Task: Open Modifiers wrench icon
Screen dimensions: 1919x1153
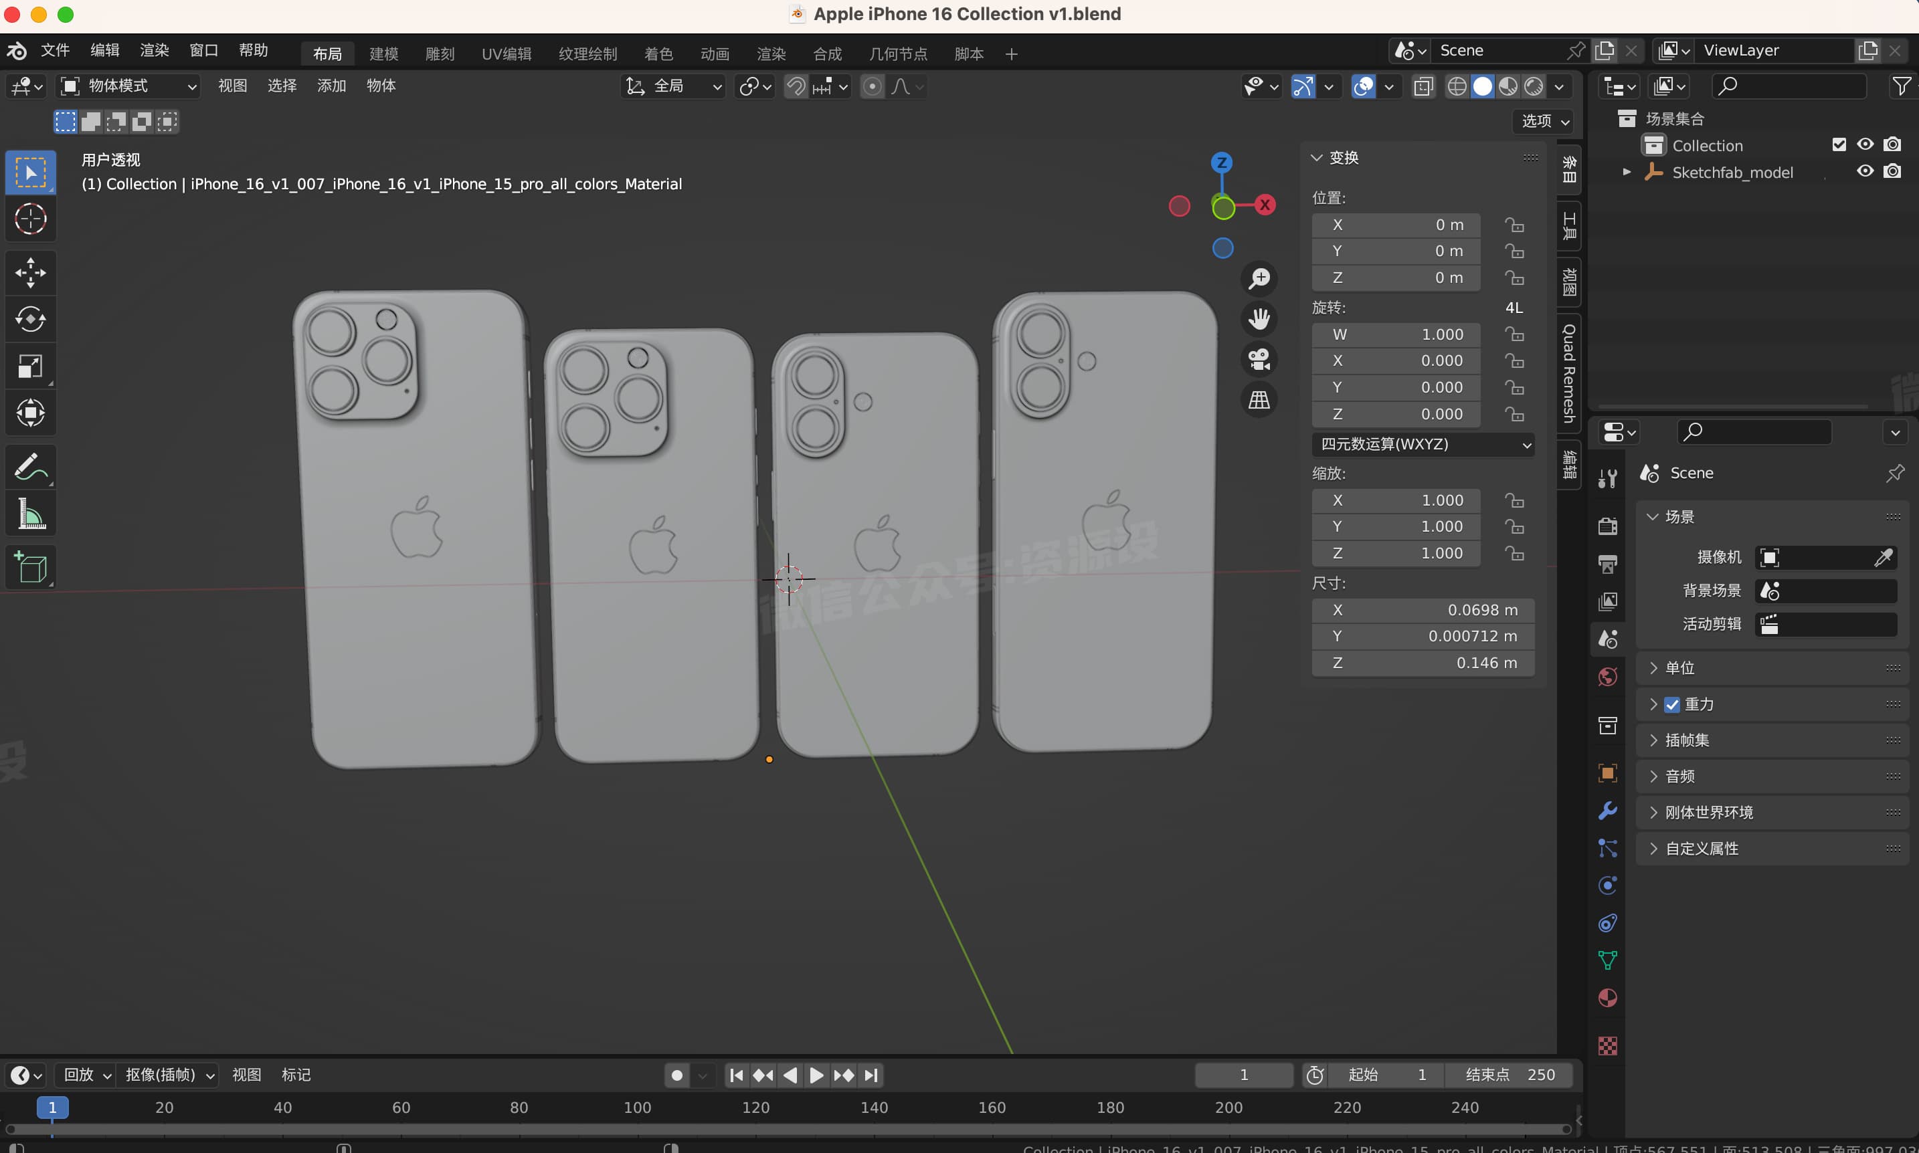Action: [1607, 811]
